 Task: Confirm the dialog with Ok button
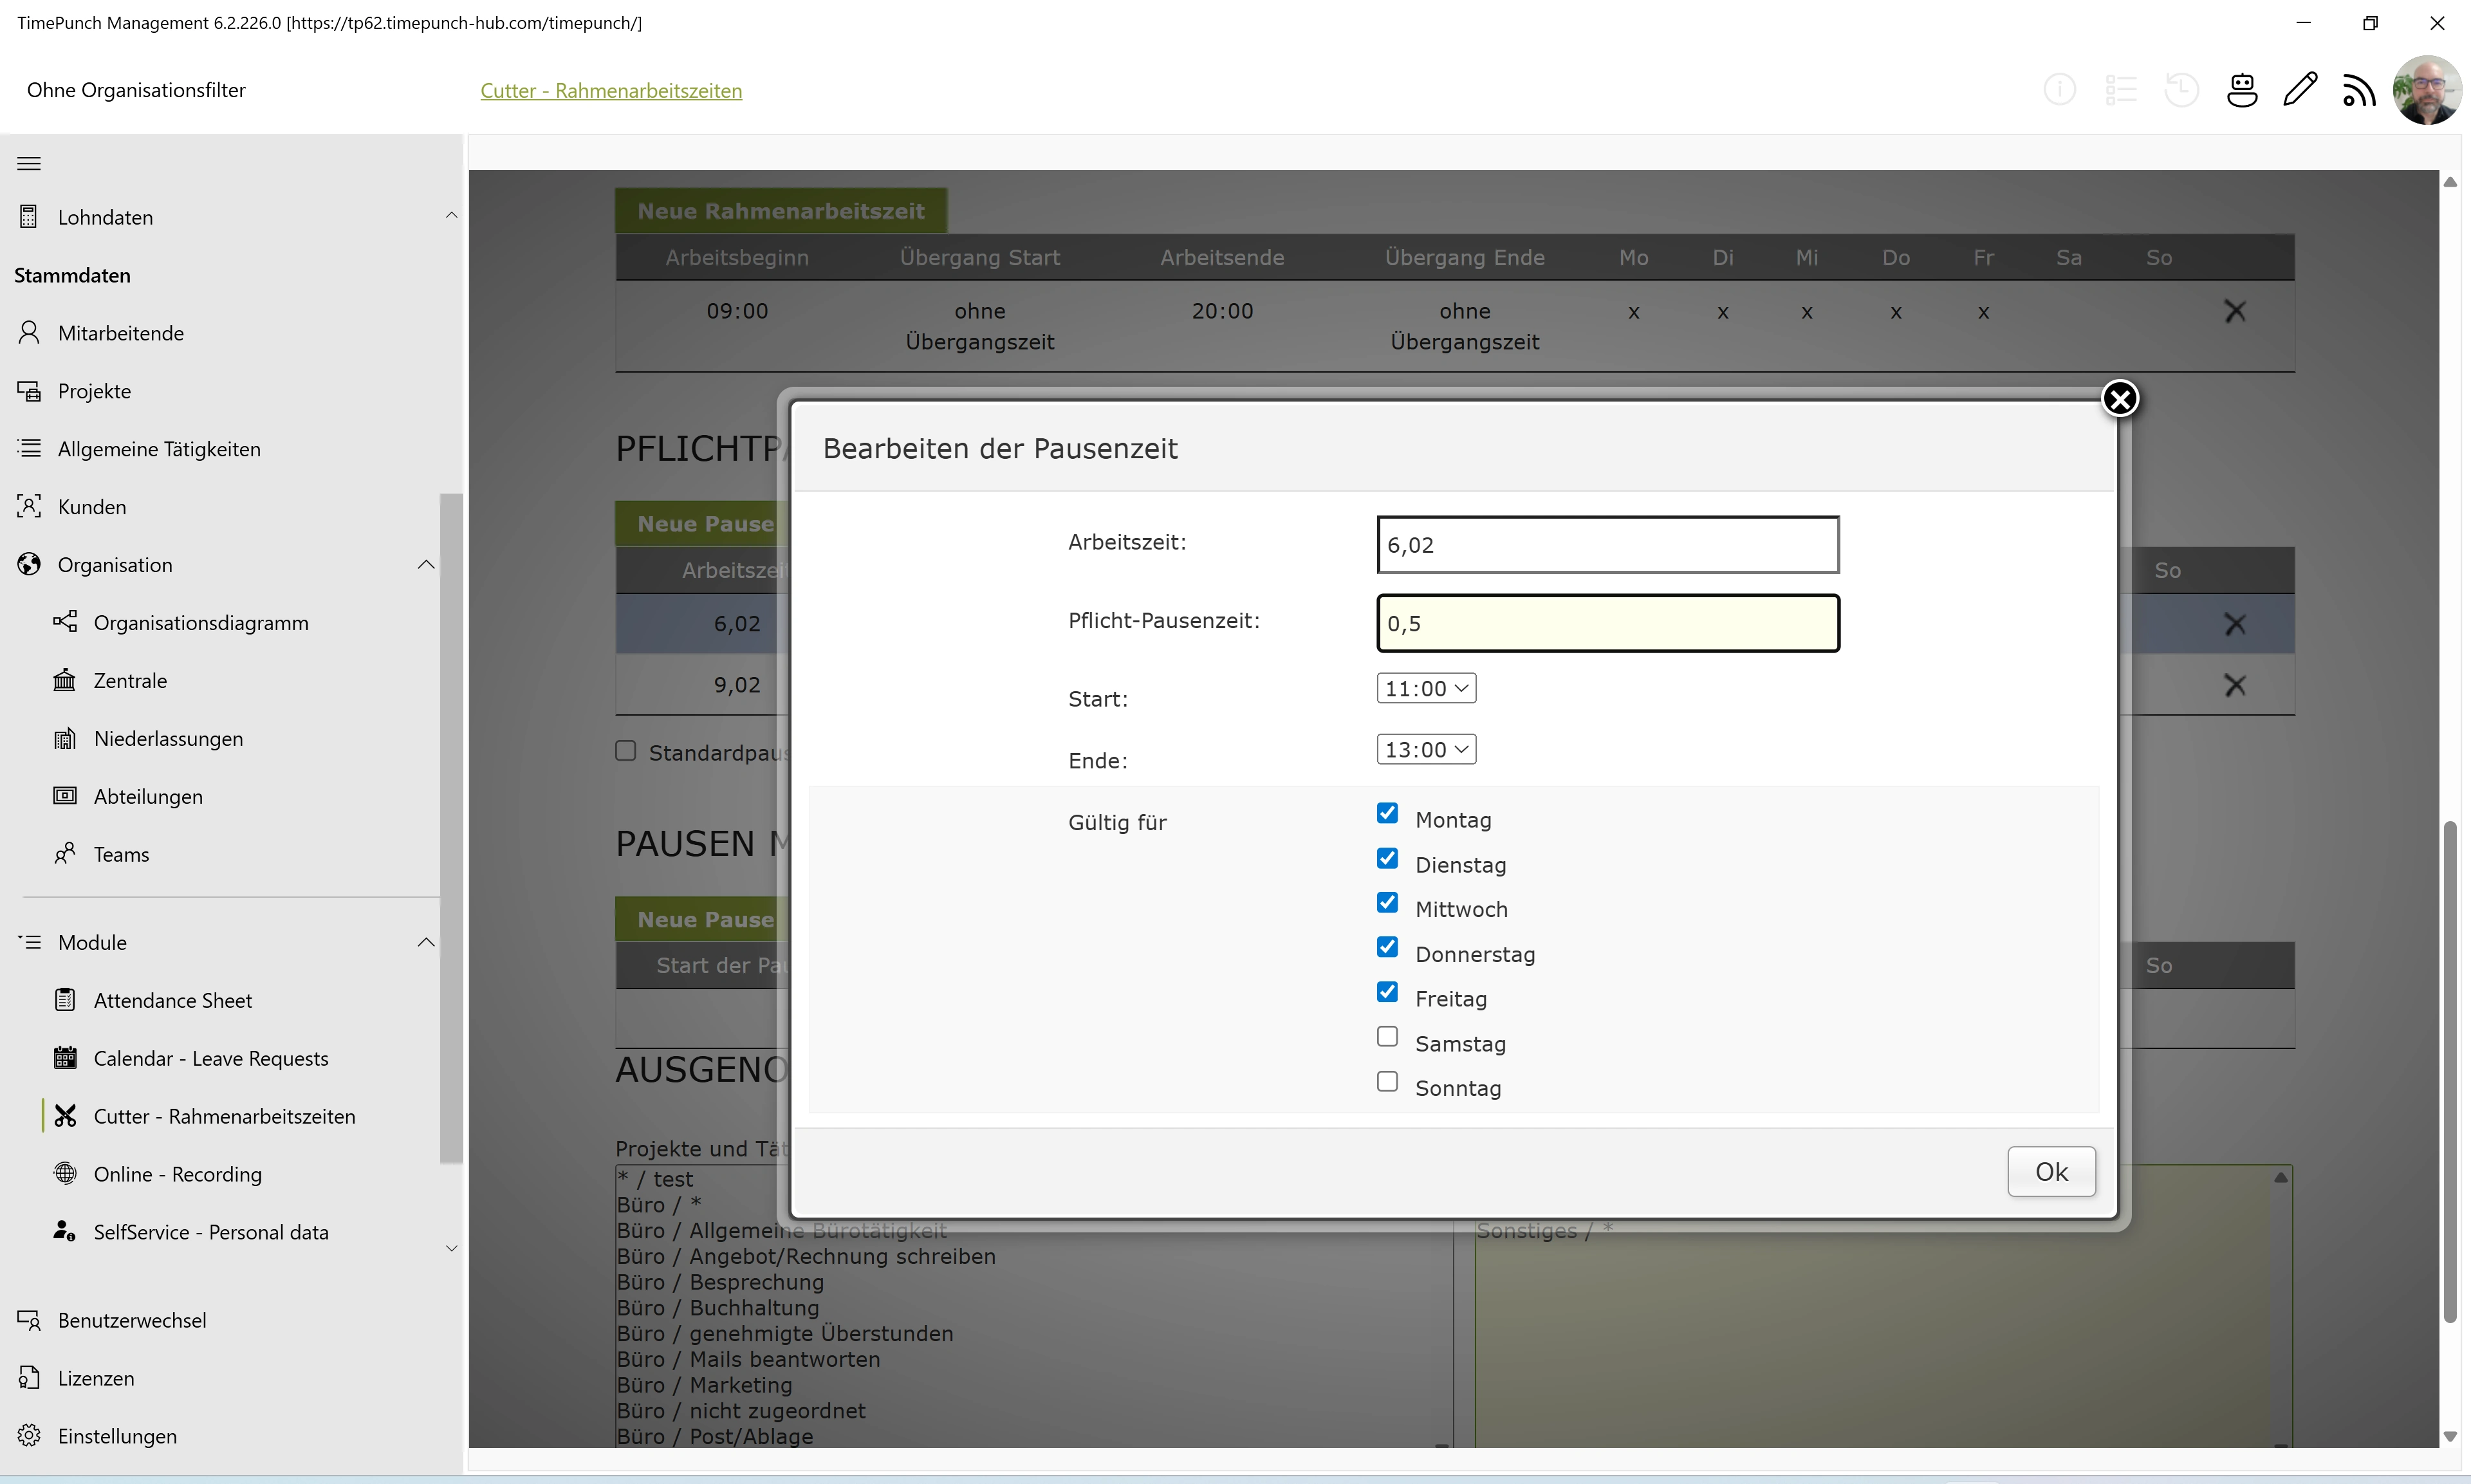(x=2052, y=1171)
